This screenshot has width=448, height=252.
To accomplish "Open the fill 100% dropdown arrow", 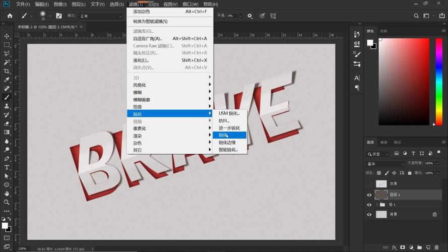I will (x=437, y=173).
